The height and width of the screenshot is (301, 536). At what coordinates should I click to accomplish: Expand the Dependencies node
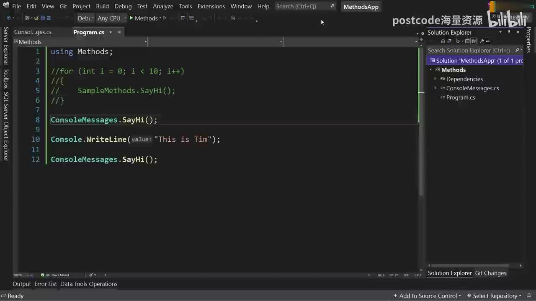pos(435,79)
